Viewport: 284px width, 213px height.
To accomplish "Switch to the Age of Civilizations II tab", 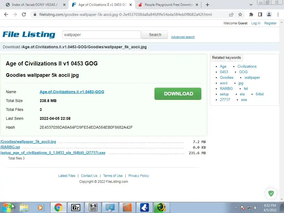I will [102, 5].
